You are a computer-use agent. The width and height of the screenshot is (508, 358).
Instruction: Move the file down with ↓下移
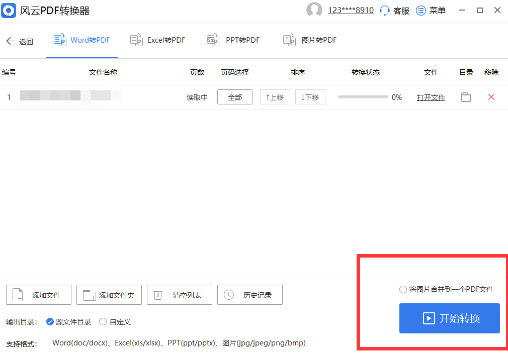(310, 97)
